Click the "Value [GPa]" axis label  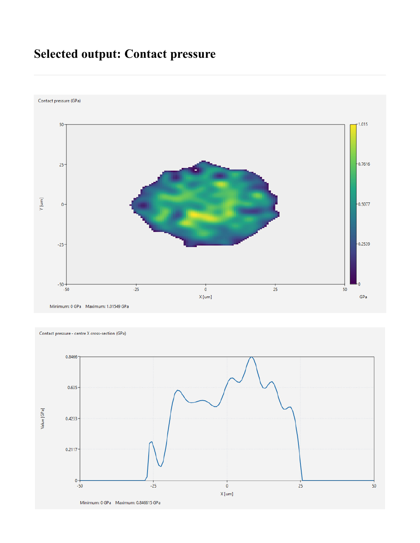point(43,418)
